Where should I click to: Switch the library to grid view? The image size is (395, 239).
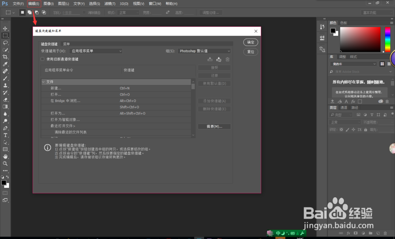[382, 64]
